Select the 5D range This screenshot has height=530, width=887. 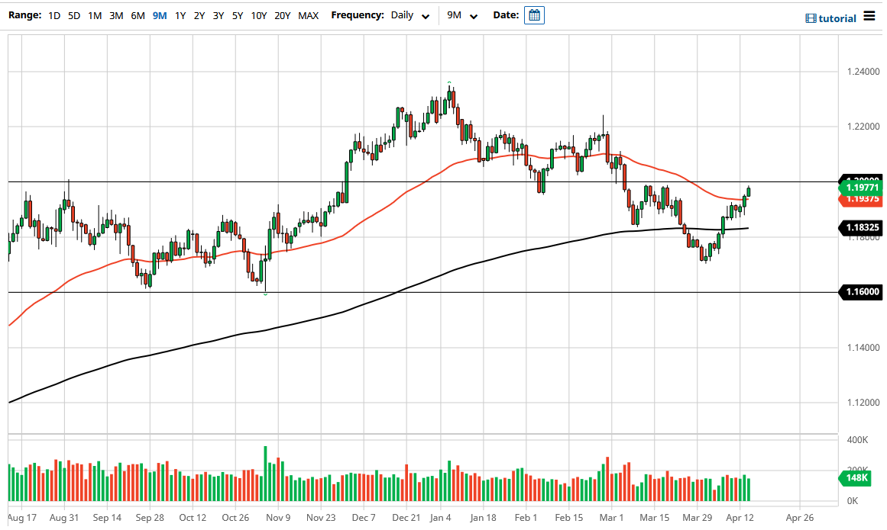click(x=74, y=16)
